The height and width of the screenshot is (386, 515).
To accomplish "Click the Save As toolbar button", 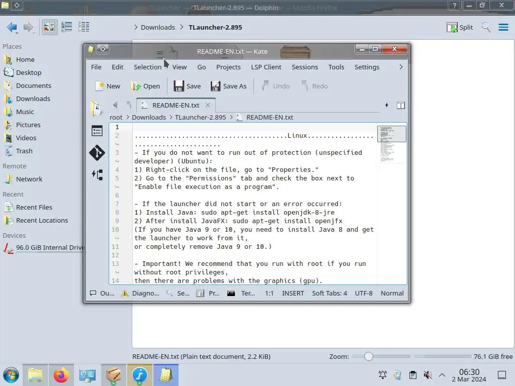I will [229, 86].
